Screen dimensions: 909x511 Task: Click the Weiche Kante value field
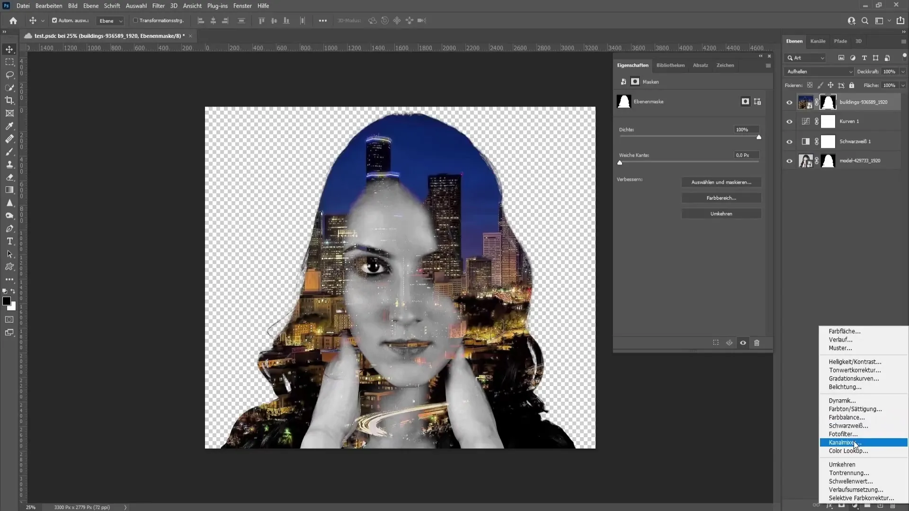[x=747, y=155]
